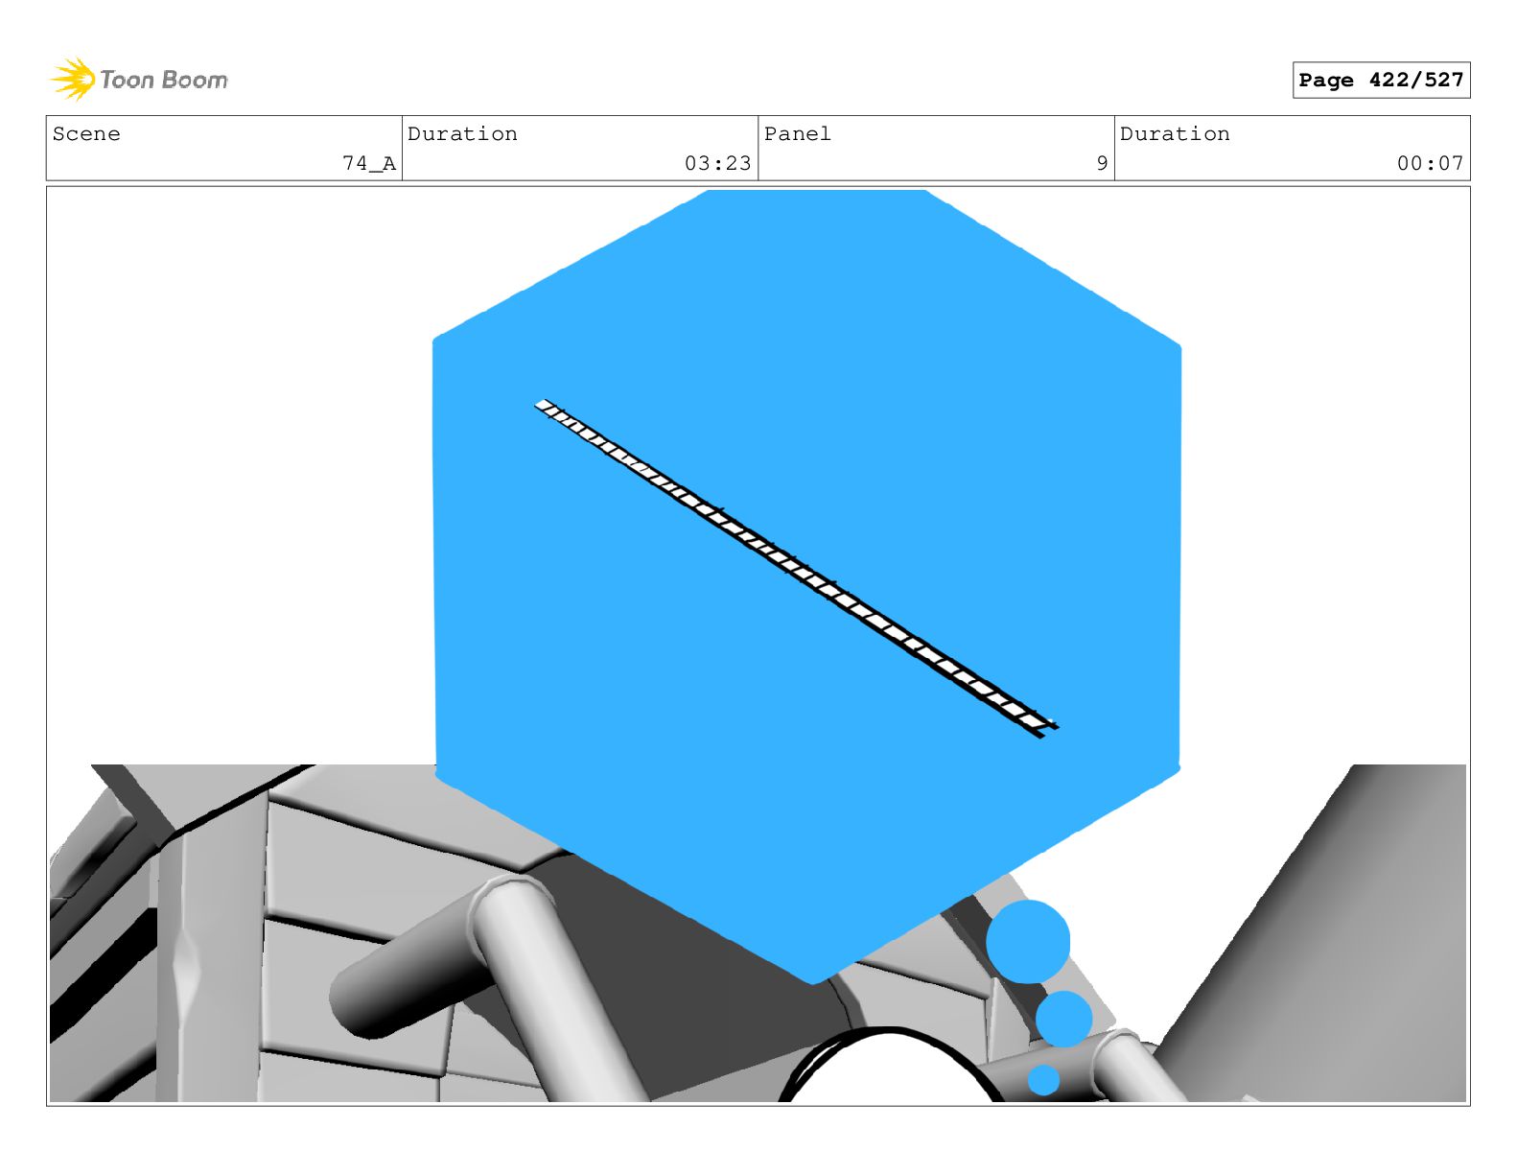The width and height of the screenshot is (1517, 1175).
Task: Click the scene duration value '03:23'
Action: point(717,164)
